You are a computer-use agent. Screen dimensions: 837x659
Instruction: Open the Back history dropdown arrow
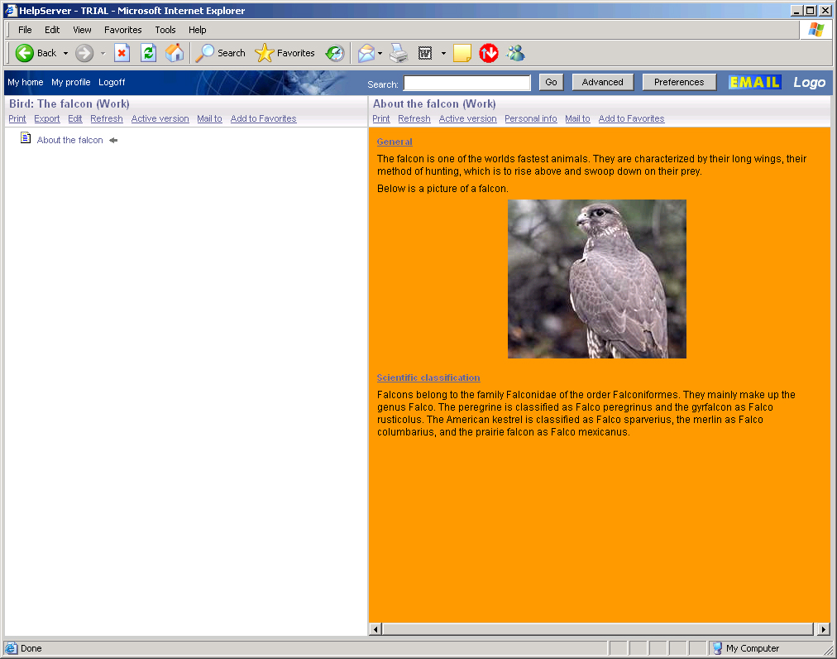coord(65,54)
